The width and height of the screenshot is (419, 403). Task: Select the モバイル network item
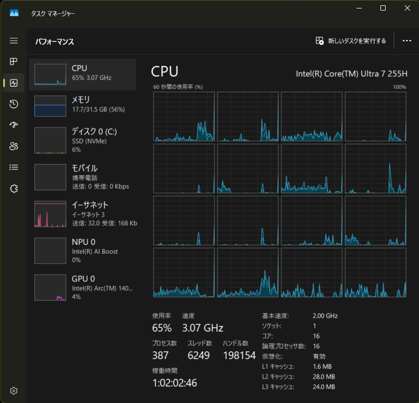click(83, 177)
